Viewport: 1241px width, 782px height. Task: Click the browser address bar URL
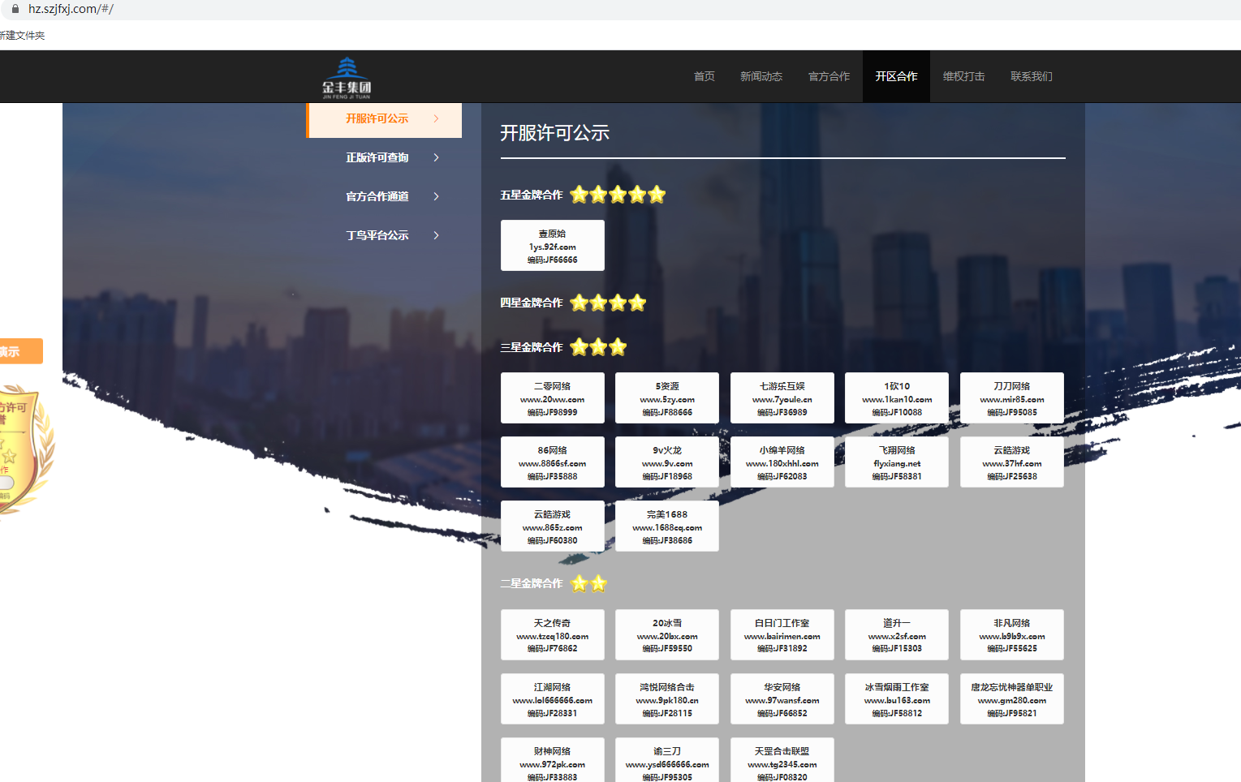pyautogui.click(x=71, y=9)
